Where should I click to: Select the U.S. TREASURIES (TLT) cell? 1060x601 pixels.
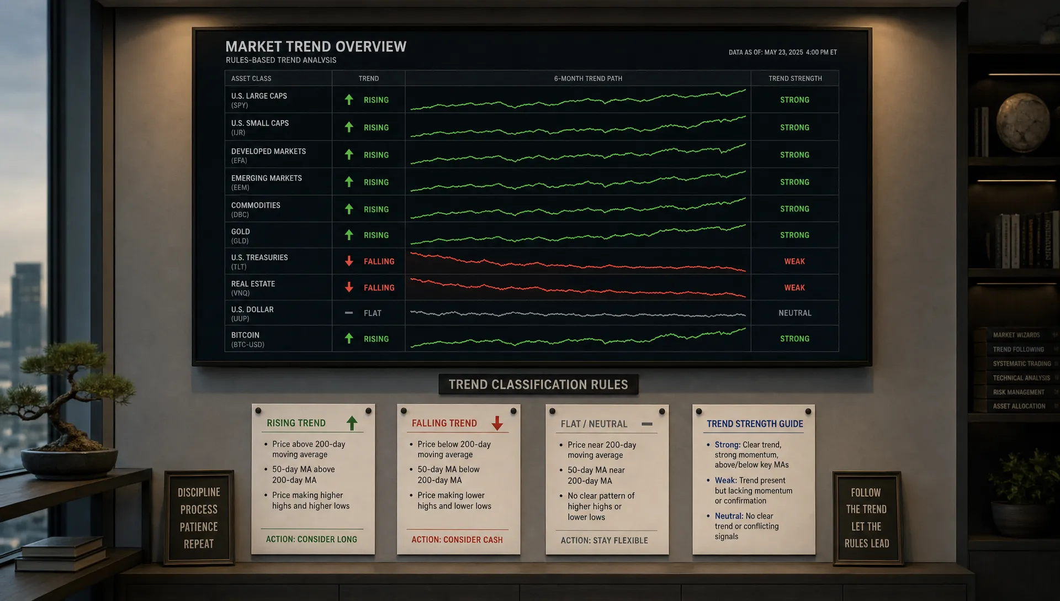tap(278, 261)
